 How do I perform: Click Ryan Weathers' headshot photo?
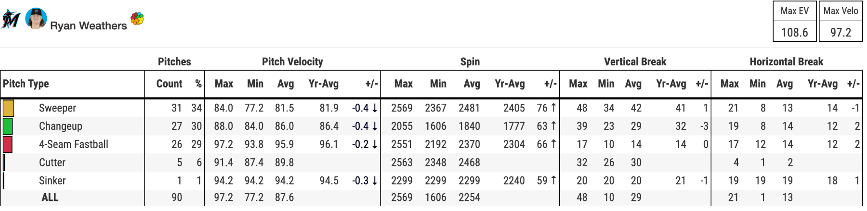[x=36, y=19]
